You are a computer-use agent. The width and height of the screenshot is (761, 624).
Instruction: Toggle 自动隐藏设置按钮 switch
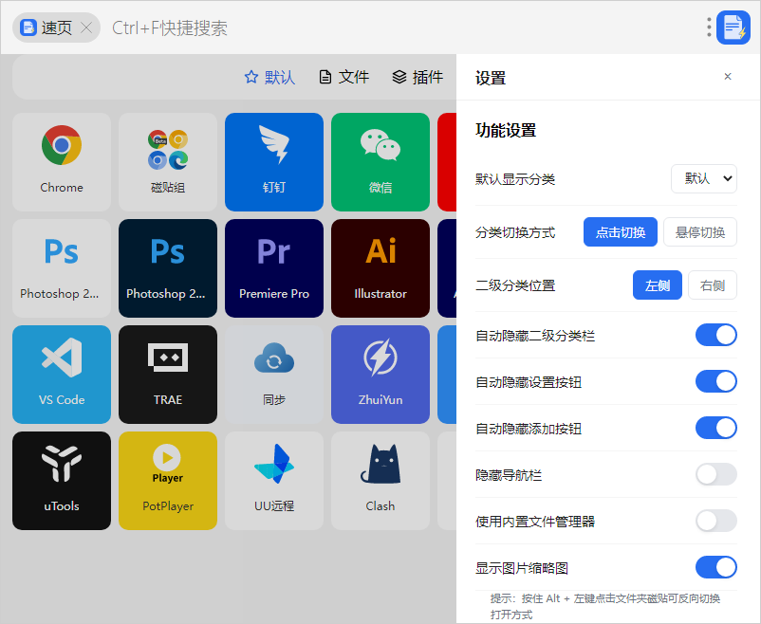click(715, 381)
